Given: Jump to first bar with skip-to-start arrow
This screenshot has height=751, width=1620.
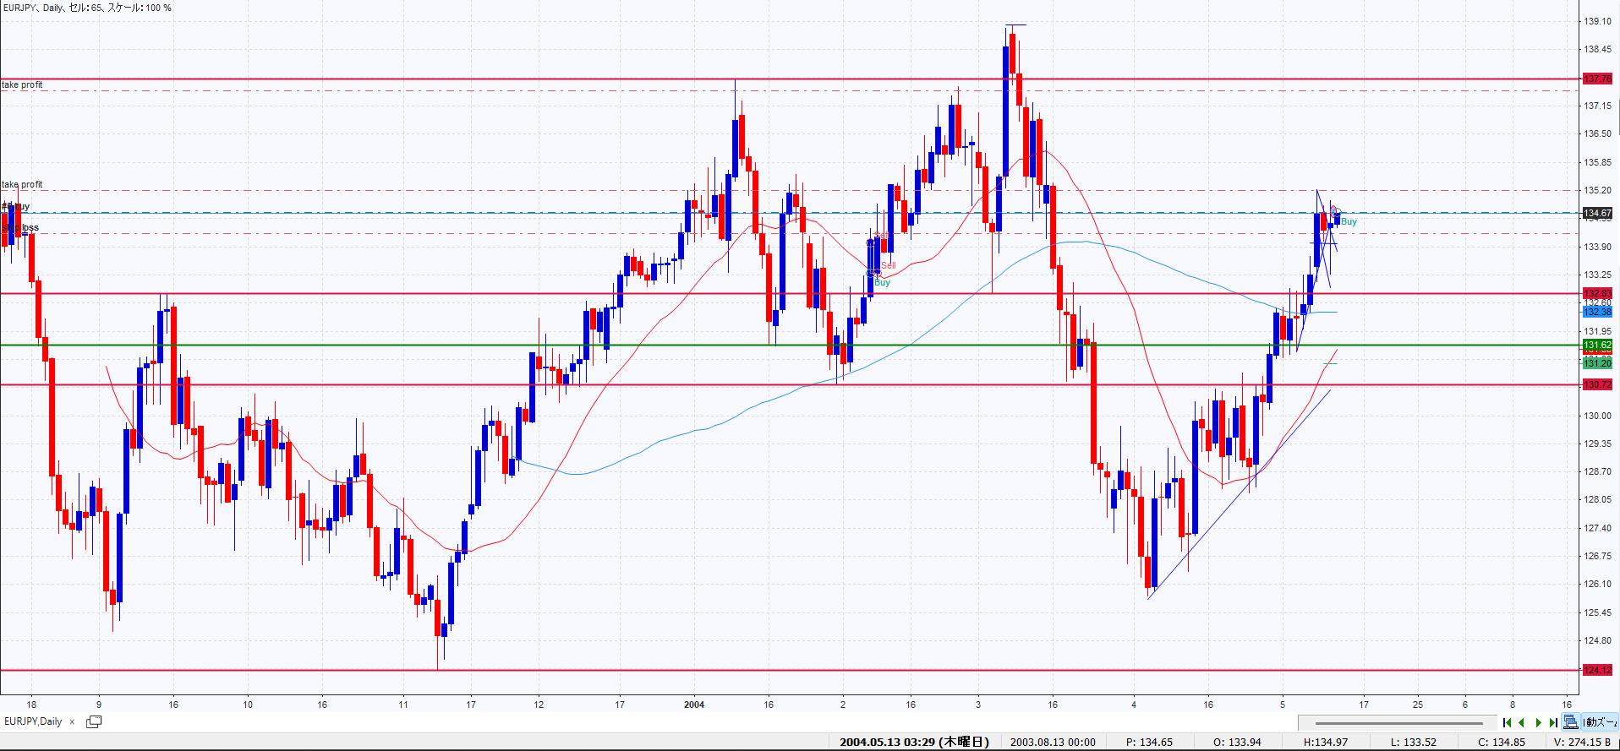Looking at the screenshot, I should [x=1507, y=722].
